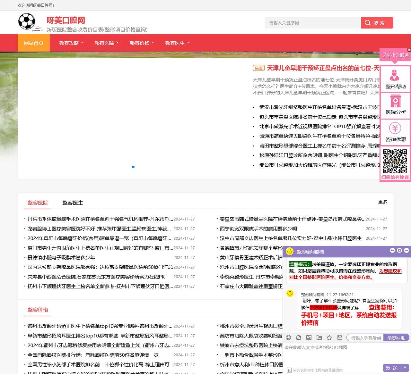The width and height of the screenshot is (411, 374).
Task: Open the screenshot capture icon in chat toolbar
Action: pyautogui.click(x=299, y=337)
